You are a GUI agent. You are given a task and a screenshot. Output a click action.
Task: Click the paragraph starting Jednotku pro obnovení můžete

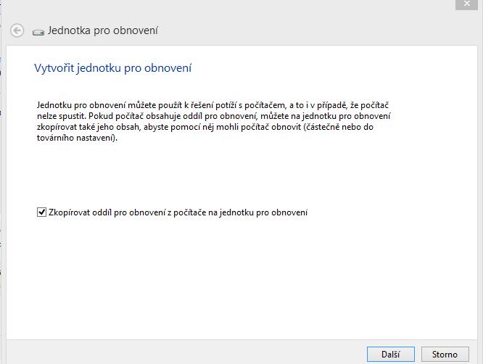[214, 121]
